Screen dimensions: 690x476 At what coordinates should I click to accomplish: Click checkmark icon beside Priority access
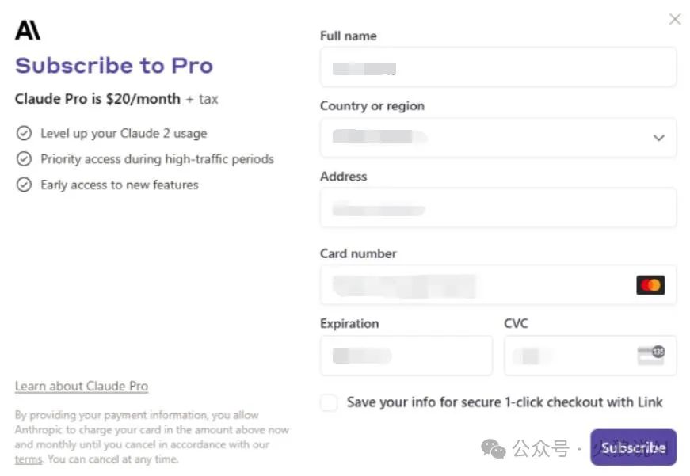(24, 159)
